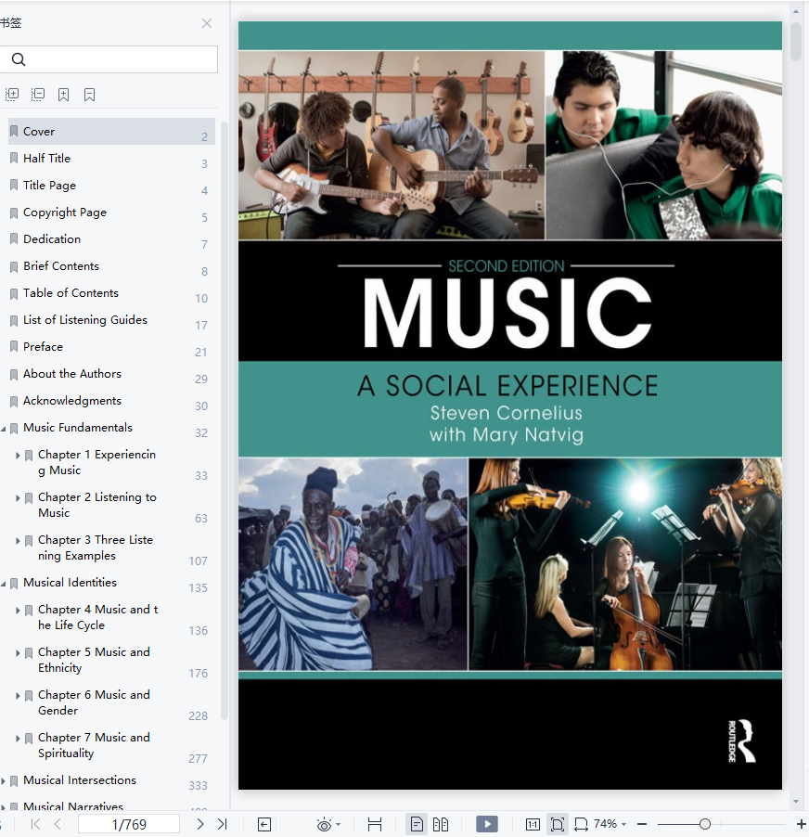Expand Chapter 4 Music and the Life Cycle
809x837 pixels.
click(x=18, y=611)
